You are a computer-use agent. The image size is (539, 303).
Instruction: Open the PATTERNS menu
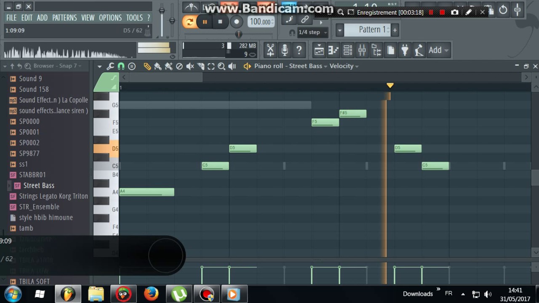point(64,18)
